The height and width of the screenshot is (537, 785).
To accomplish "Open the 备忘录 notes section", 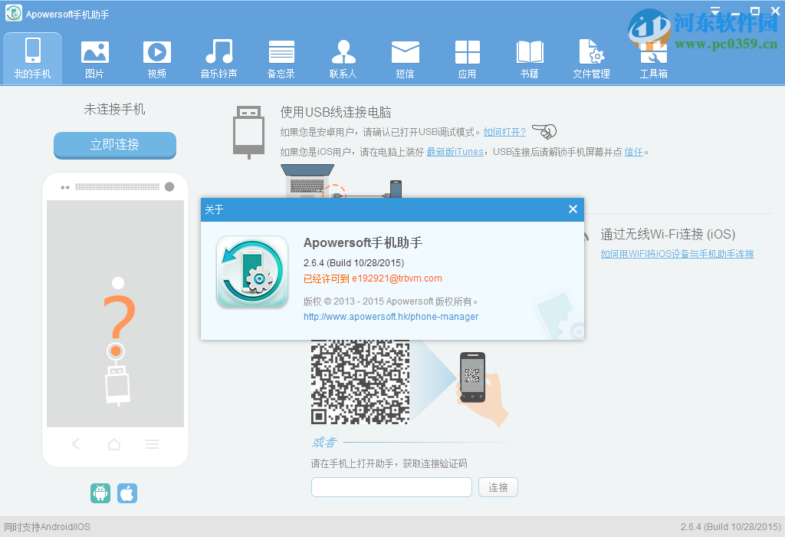I will (x=281, y=58).
